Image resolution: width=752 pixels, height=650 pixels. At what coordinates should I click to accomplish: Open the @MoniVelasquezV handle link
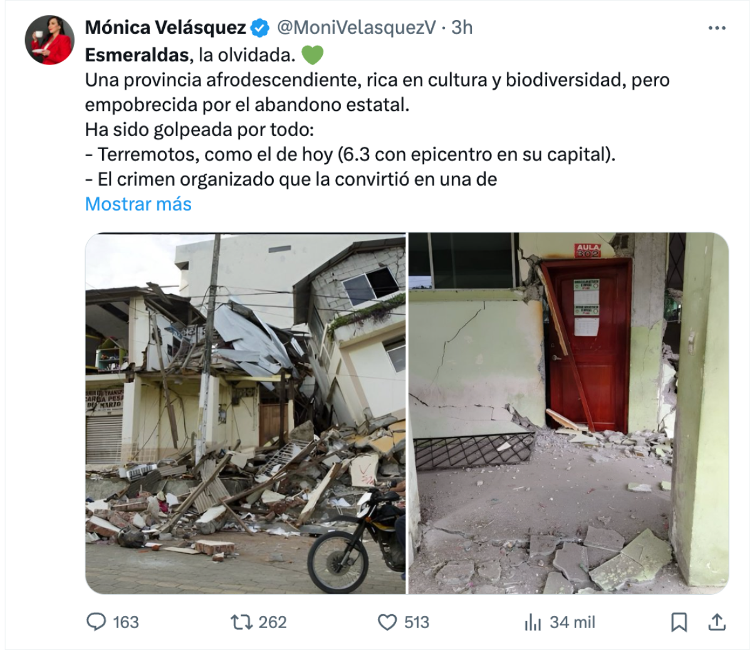356,28
